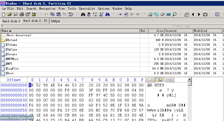Click the Open file folder icon

pos(10,14)
